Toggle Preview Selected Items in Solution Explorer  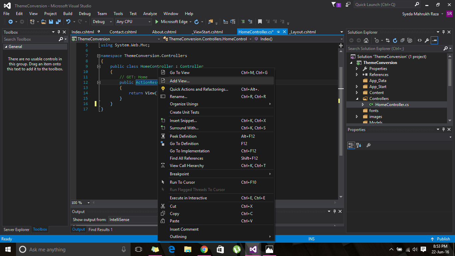pos(434,40)
